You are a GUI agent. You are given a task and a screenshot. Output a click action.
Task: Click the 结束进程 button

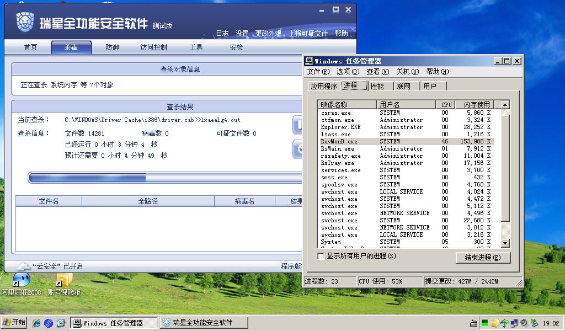pyautogui.click(x=483, y=258)
